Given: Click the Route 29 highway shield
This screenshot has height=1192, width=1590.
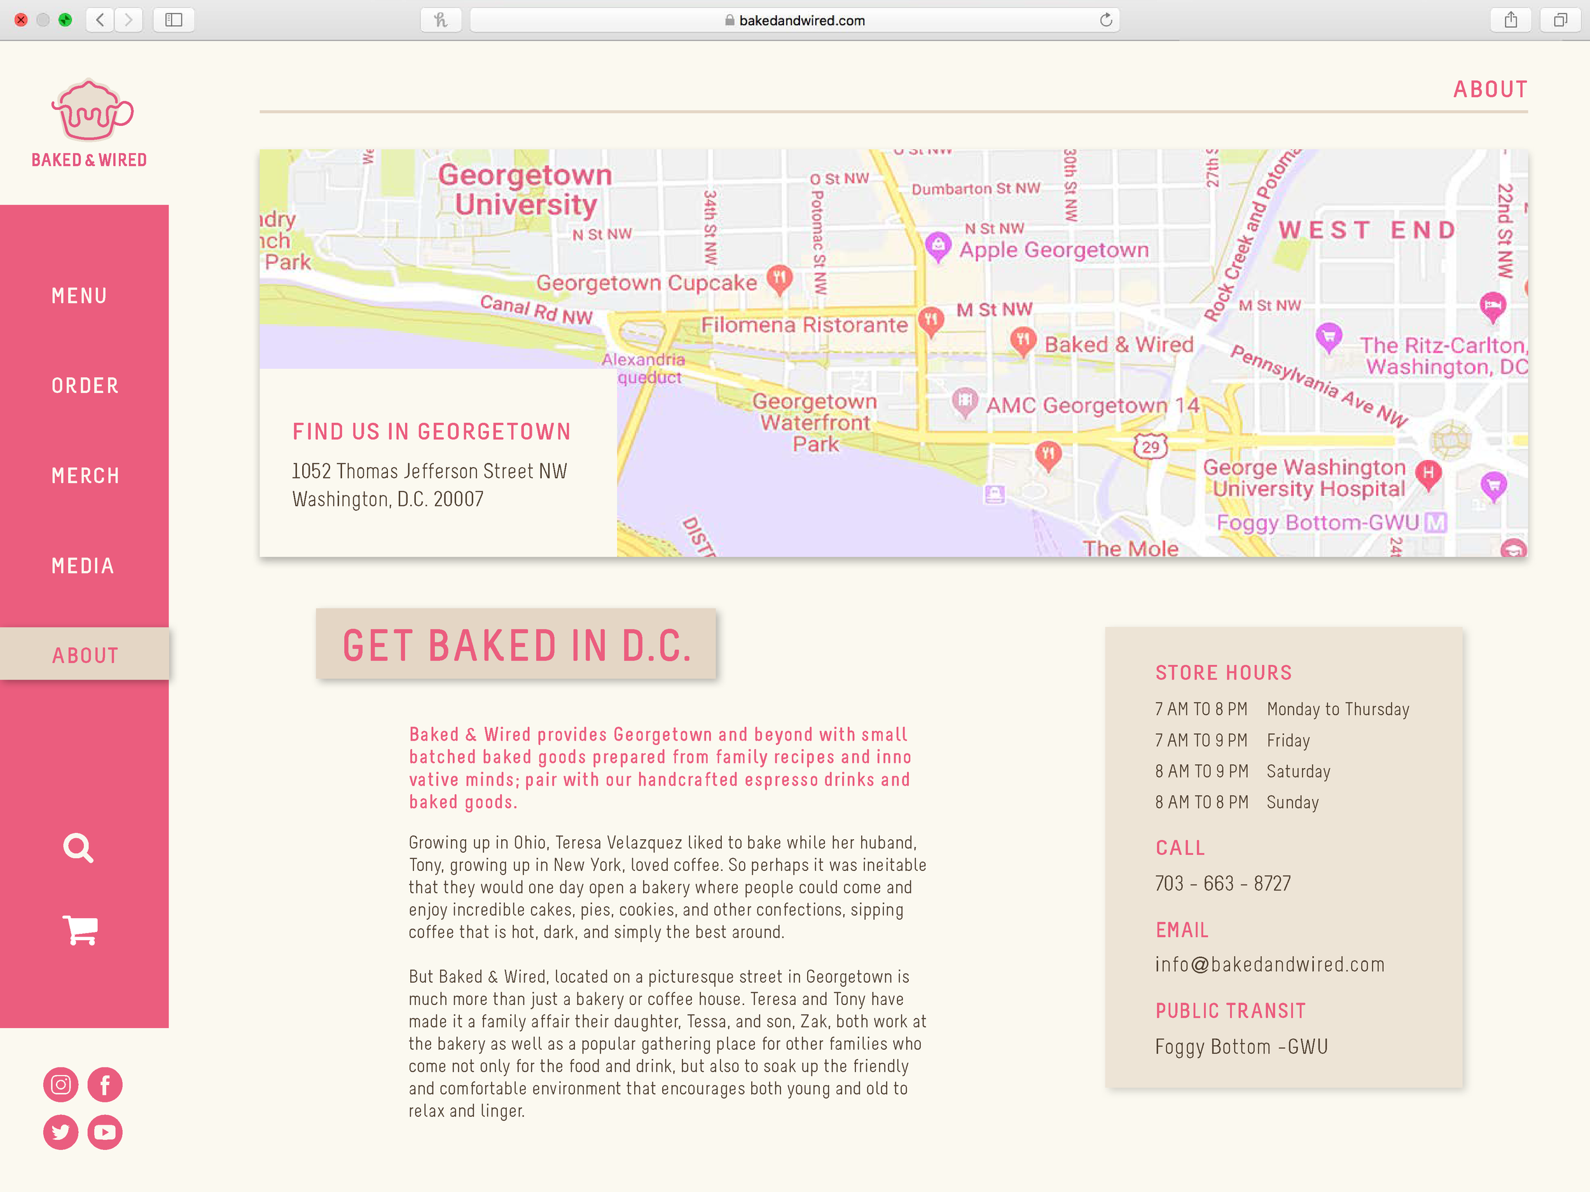Looking at the screenshot, I should point(1151,447).
